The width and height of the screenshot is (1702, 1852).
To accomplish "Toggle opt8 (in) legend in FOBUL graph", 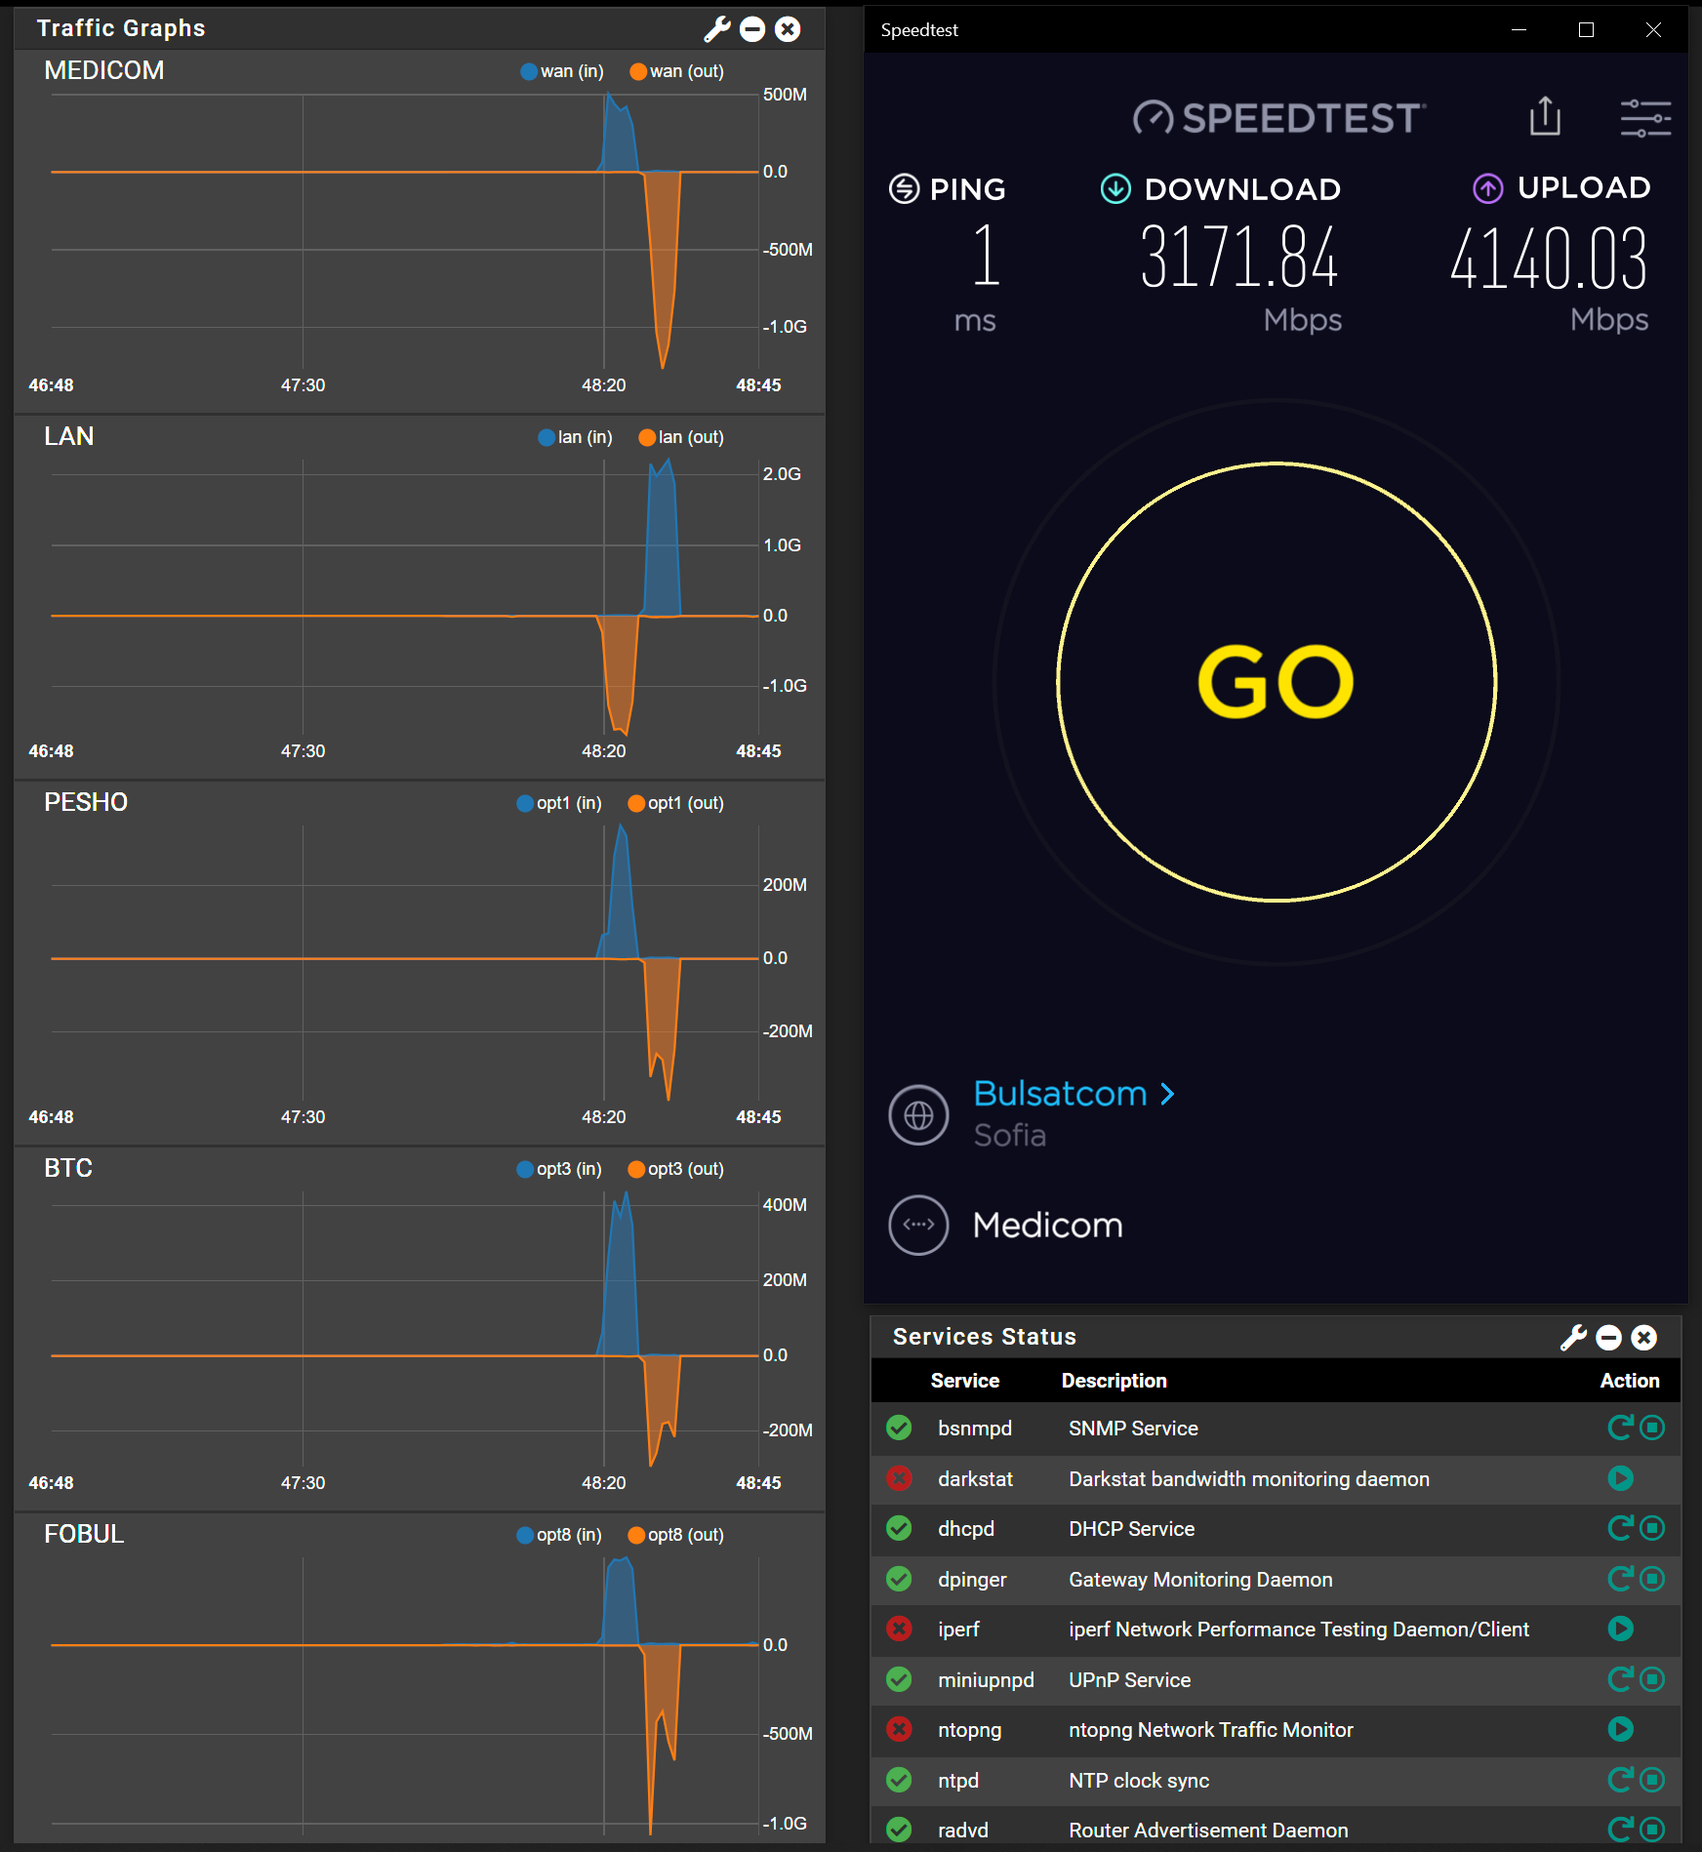I will click(x=559, y=1535).
